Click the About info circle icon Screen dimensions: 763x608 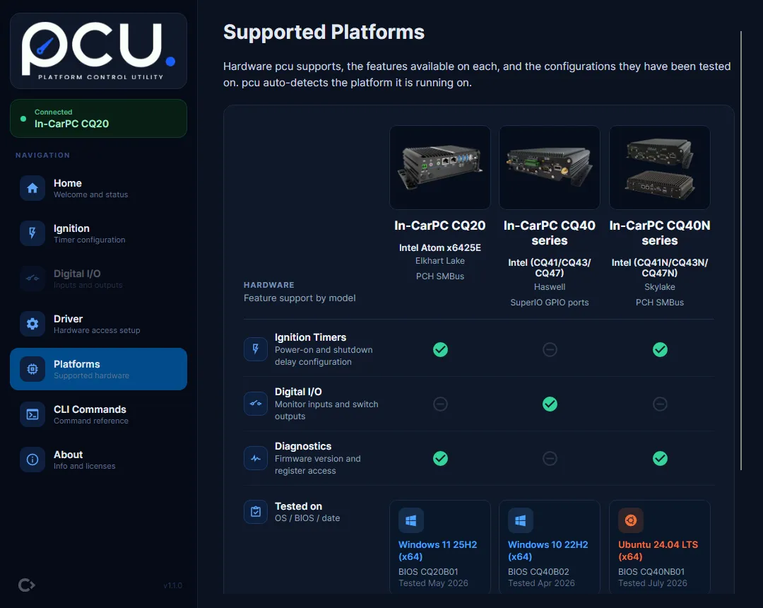pyautogui.click(x=32, y=460)
